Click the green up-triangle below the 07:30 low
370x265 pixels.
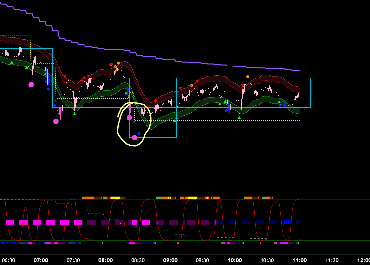[x=74, y=114]
